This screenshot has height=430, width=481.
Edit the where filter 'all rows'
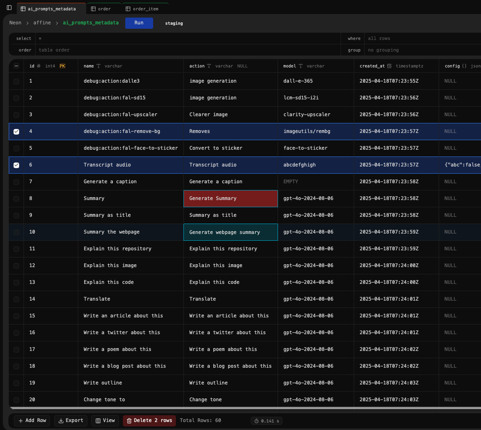tap(423, 38)
